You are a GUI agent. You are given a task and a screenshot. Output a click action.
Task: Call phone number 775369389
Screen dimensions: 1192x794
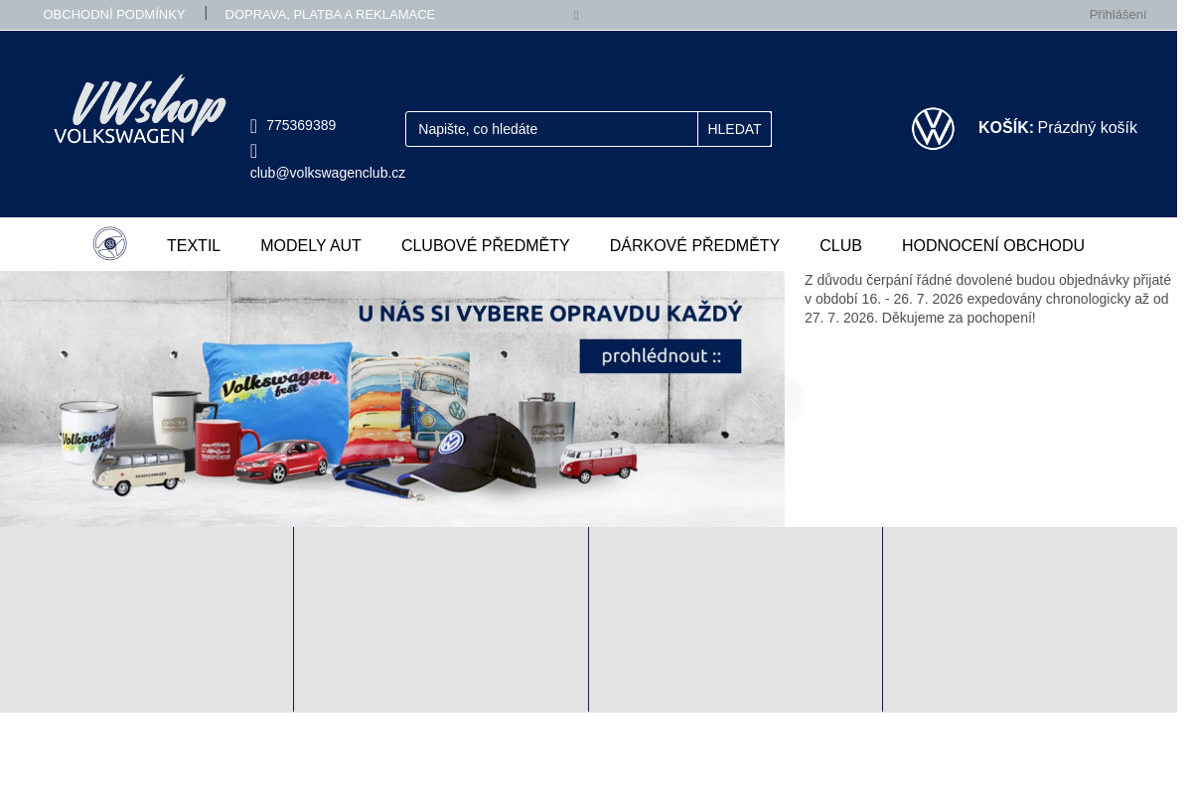pyautogui.click(x=301, y=125)
